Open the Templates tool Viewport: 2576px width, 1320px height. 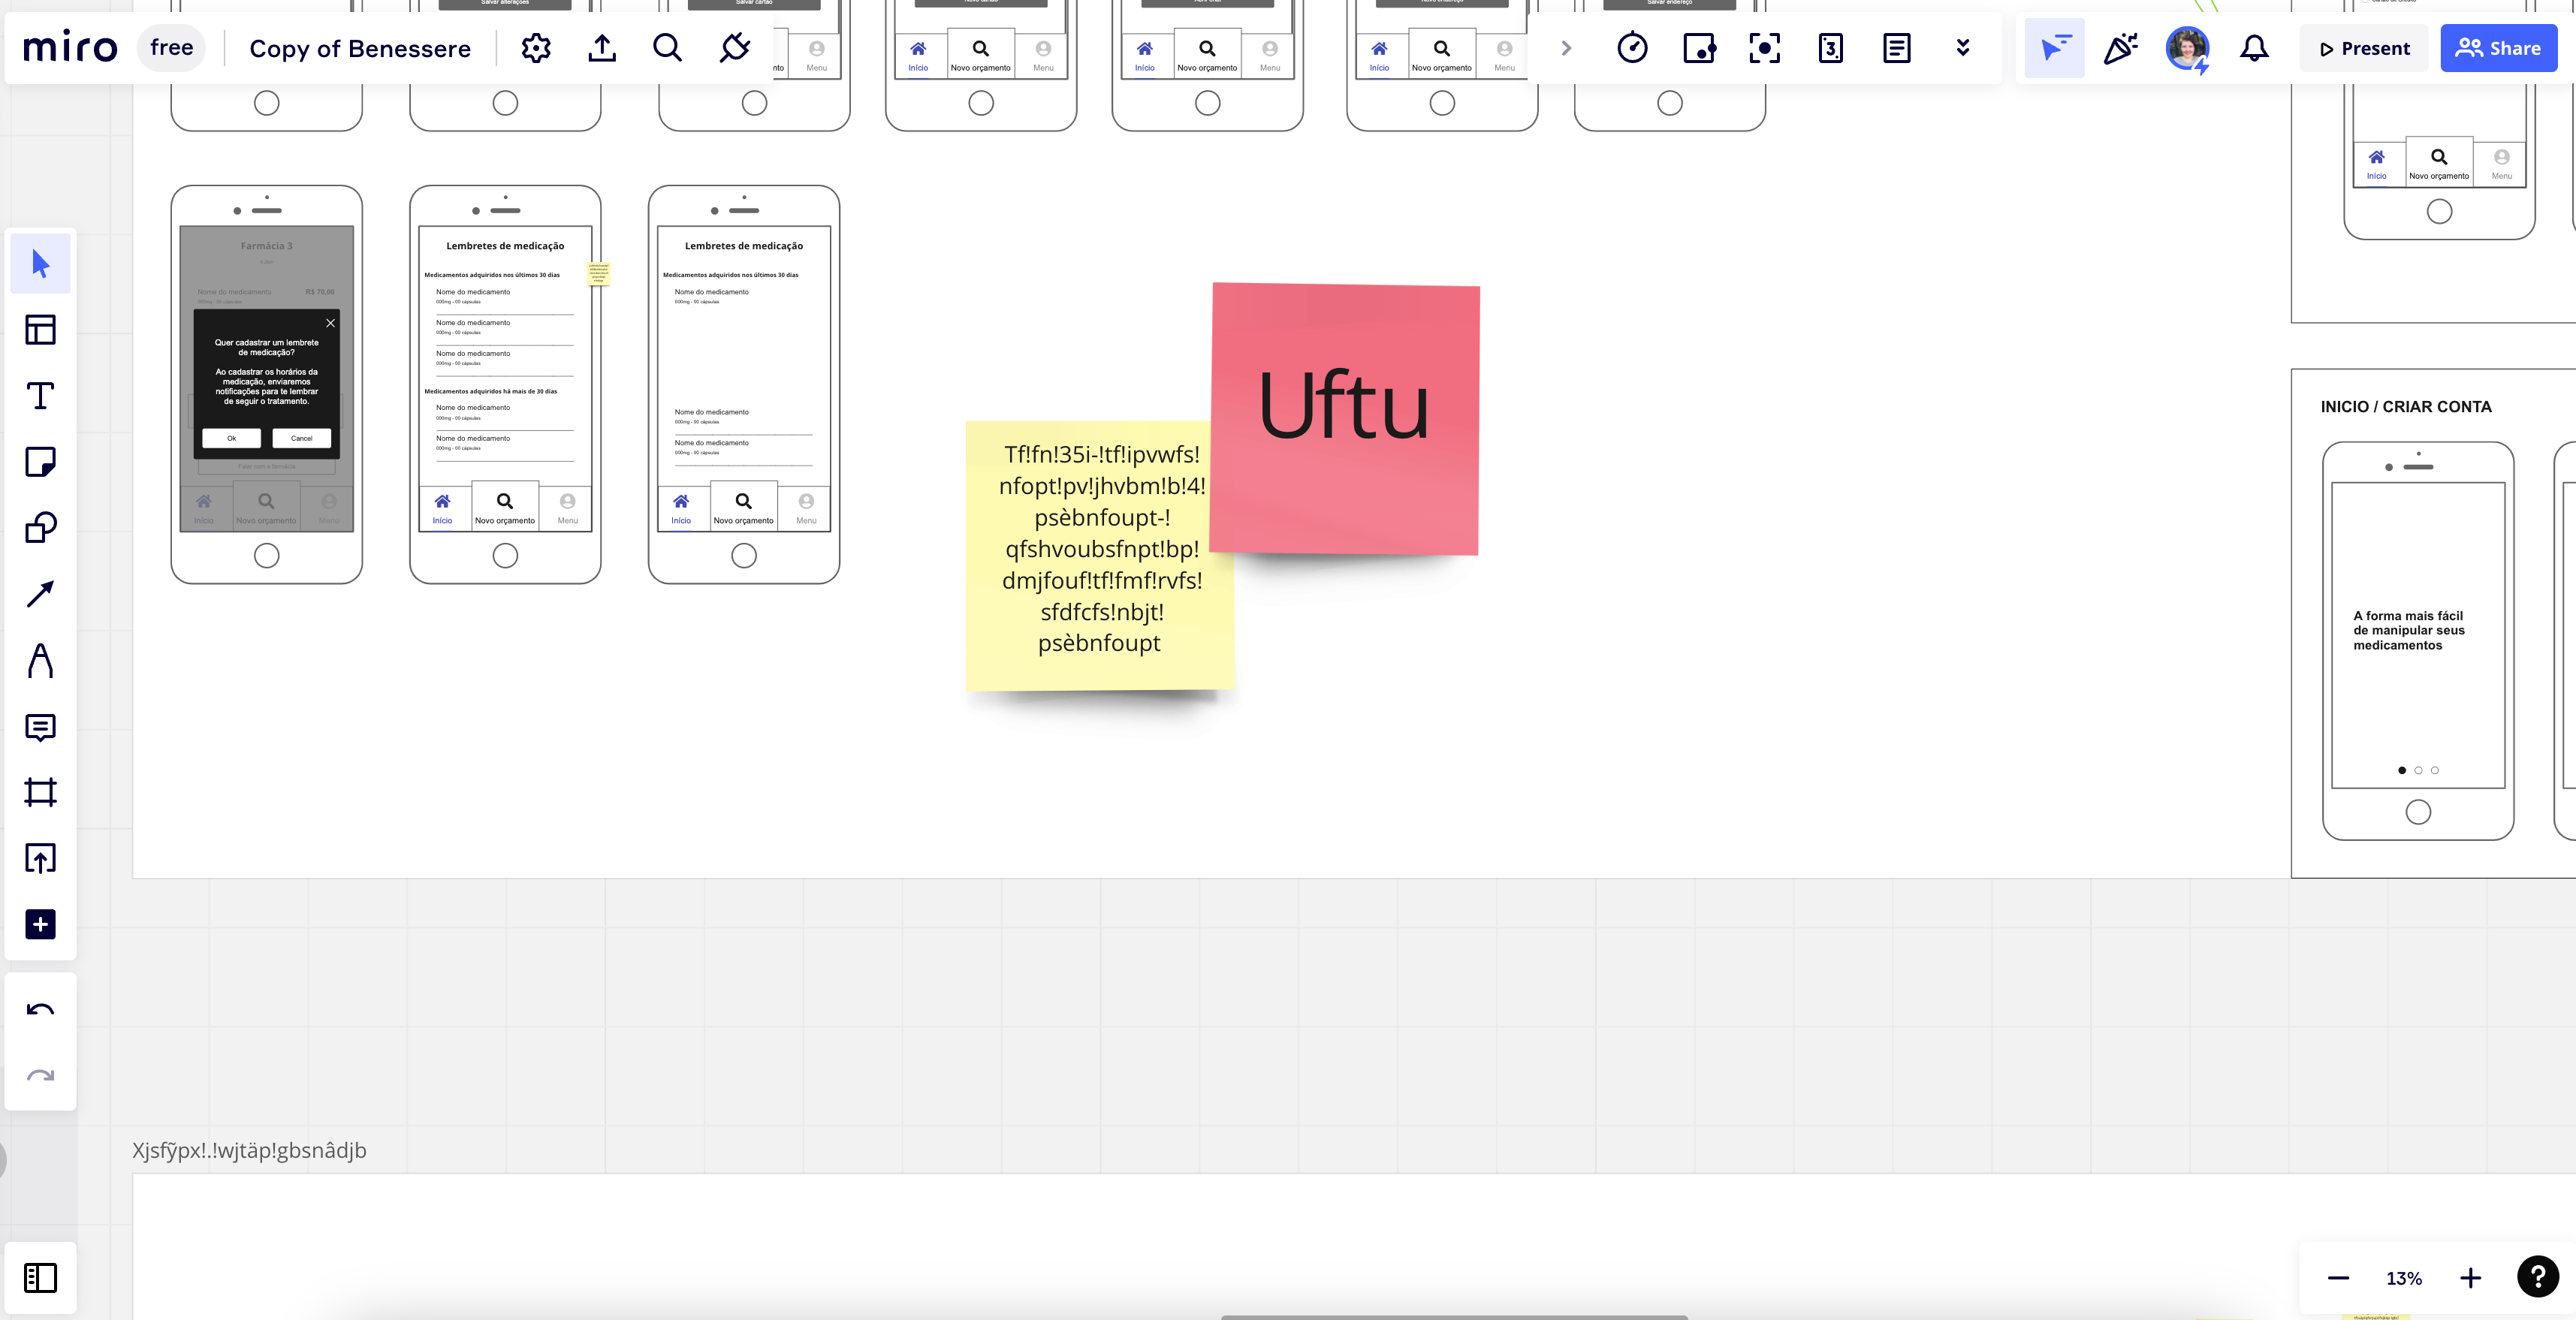40,329
